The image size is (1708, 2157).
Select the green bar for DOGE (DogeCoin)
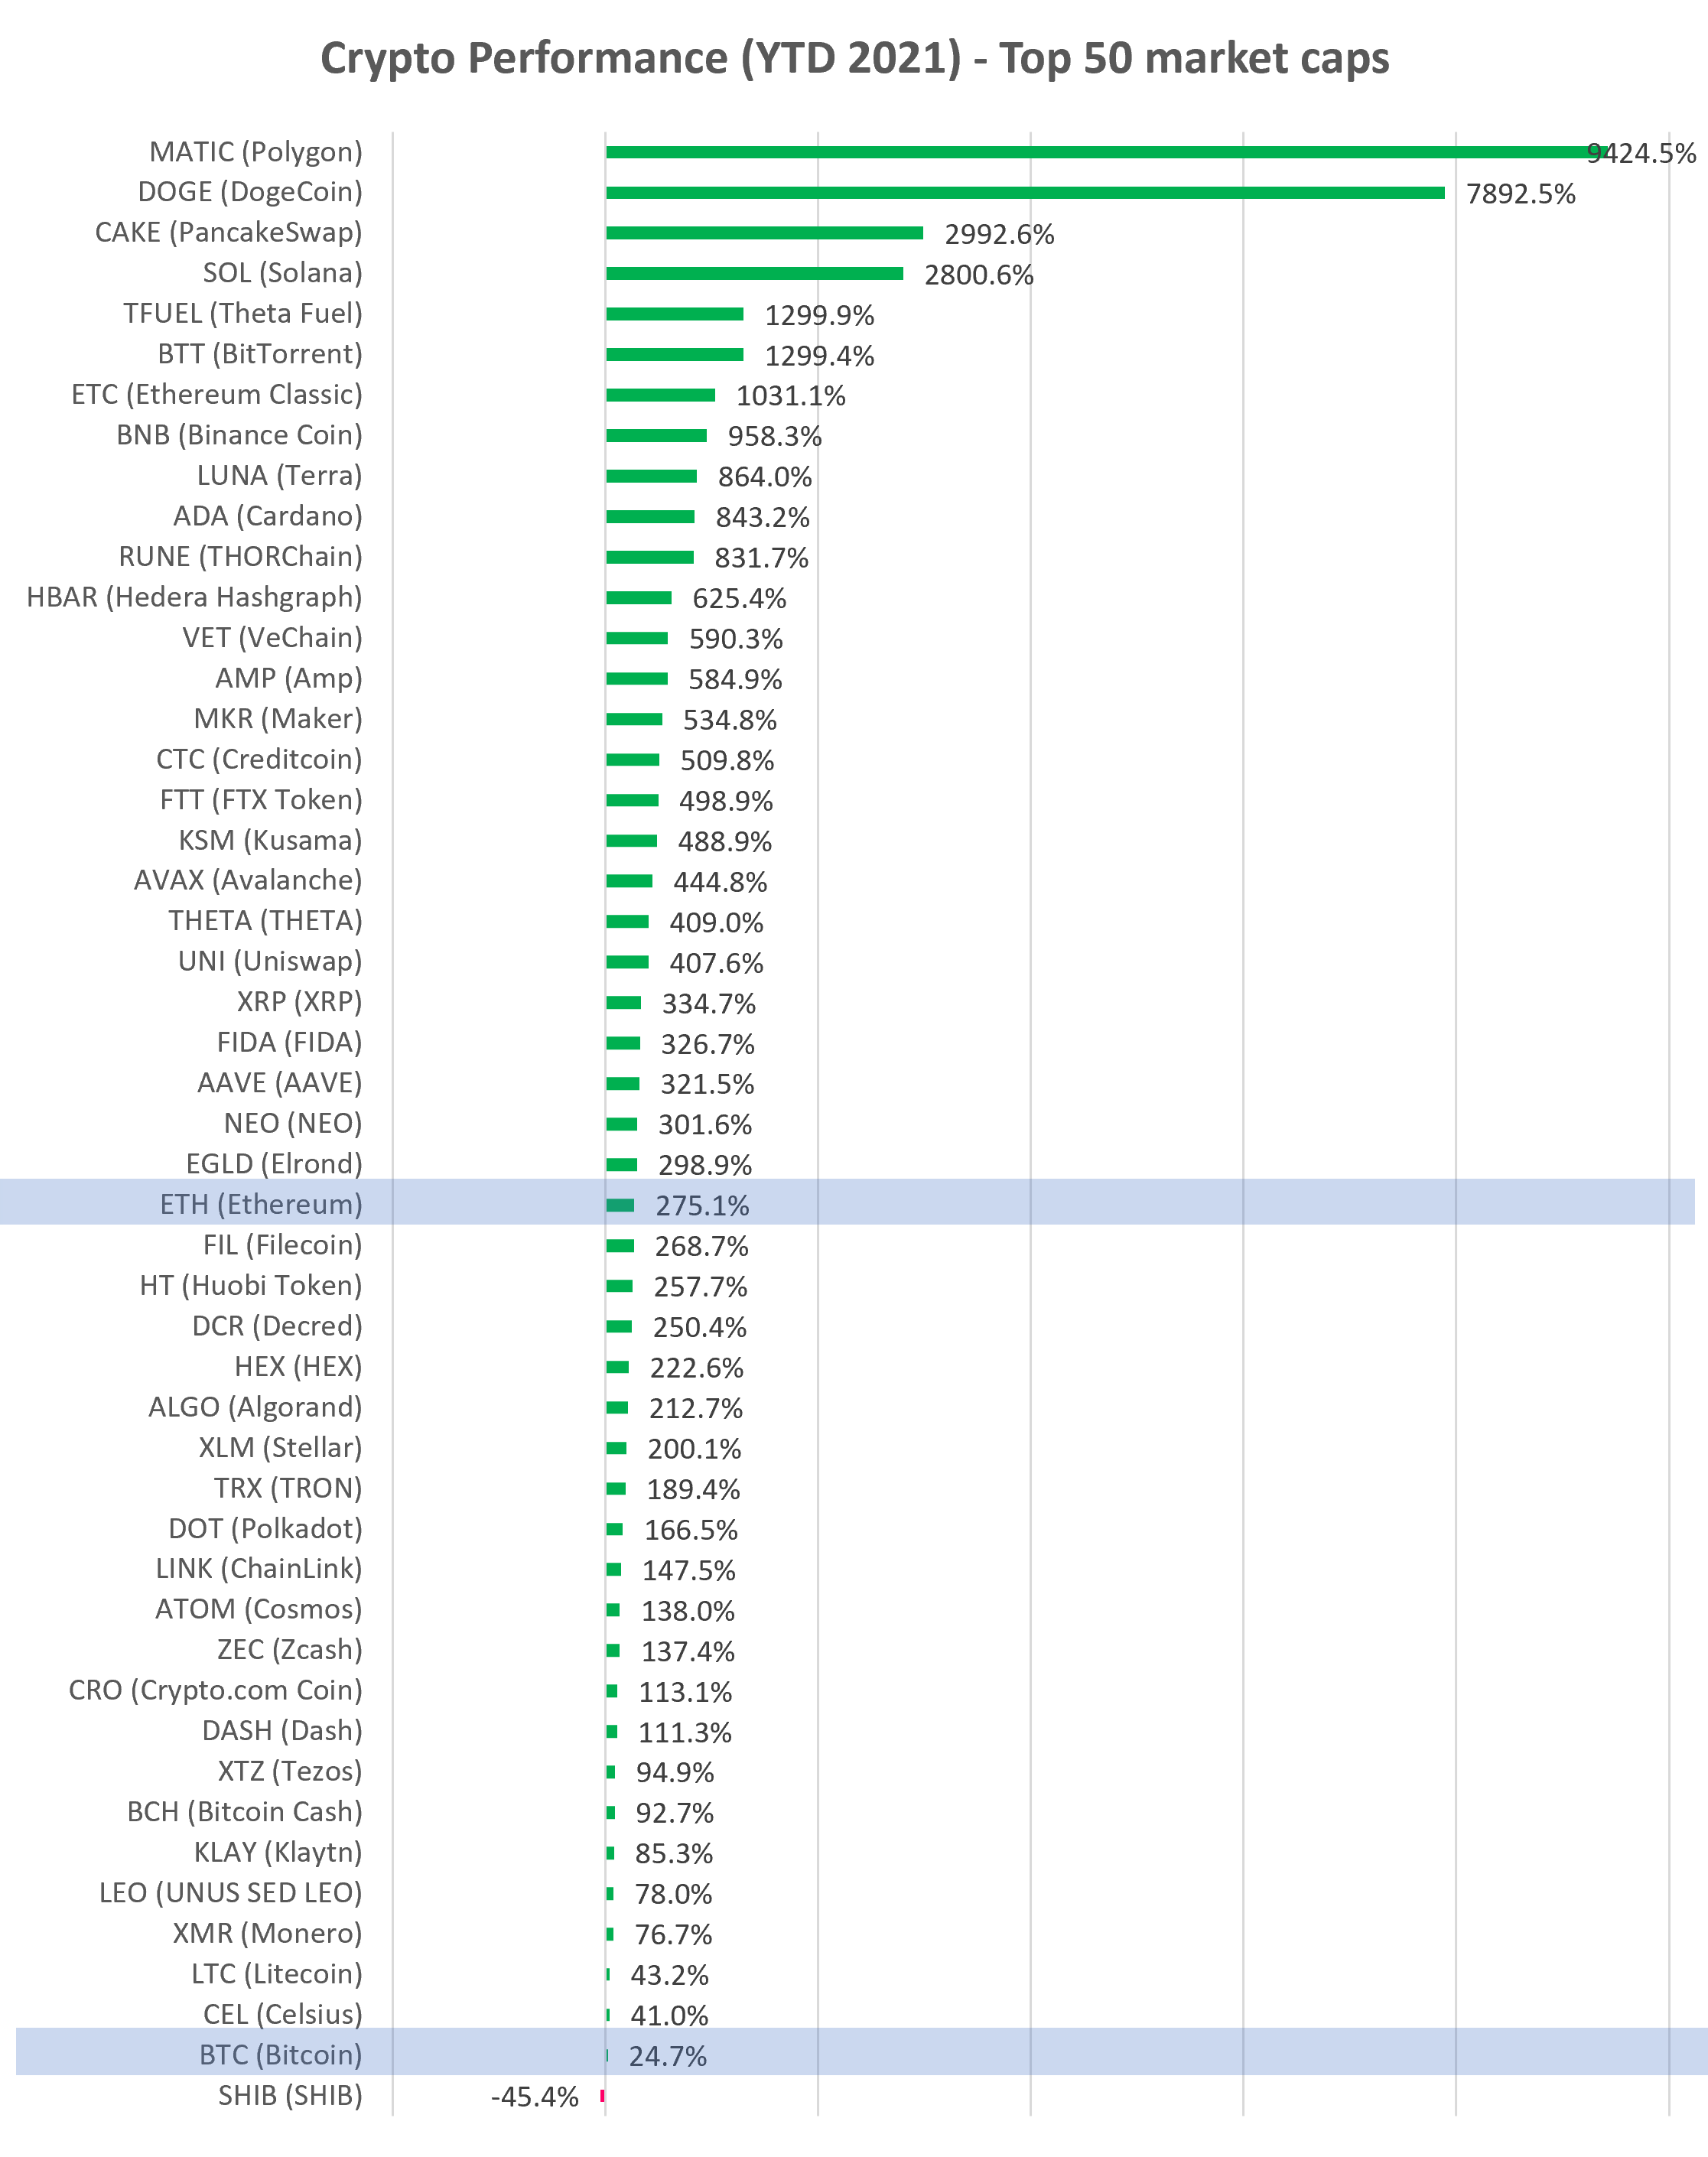(x=1025, y=192)
